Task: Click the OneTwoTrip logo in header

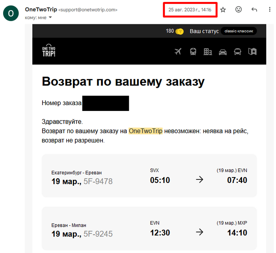Action: pos(49,51)
